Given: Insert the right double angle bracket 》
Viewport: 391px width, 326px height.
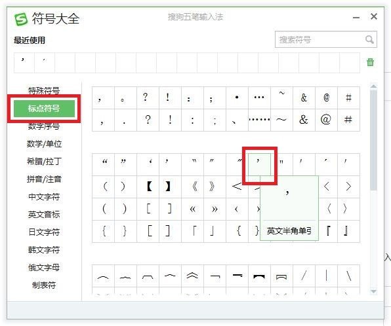Looking at the screenshot, I should pyautogui.click(x=215, y=187).
